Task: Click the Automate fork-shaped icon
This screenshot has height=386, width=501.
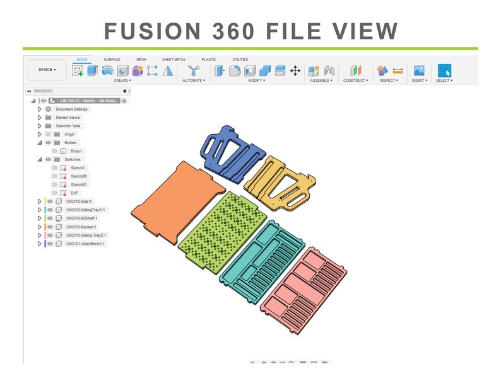Action: pyautogui.click(x=194, y=71)
